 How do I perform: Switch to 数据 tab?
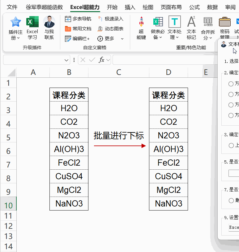[x=212, y=7]
